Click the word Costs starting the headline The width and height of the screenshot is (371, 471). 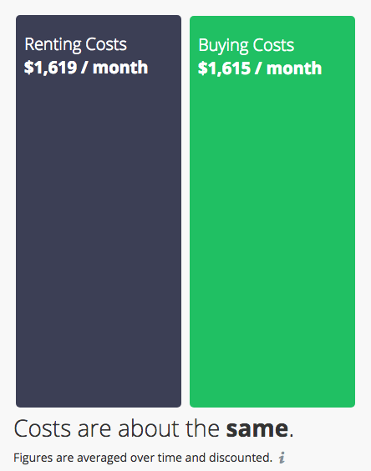coord(43,428)
